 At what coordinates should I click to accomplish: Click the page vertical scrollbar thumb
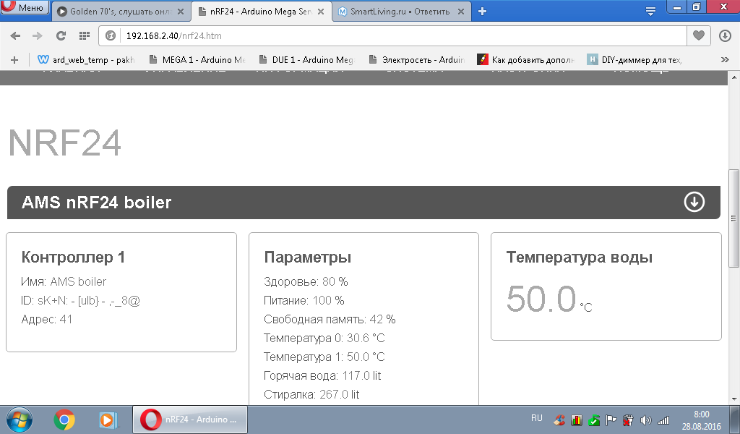(733, 218)
